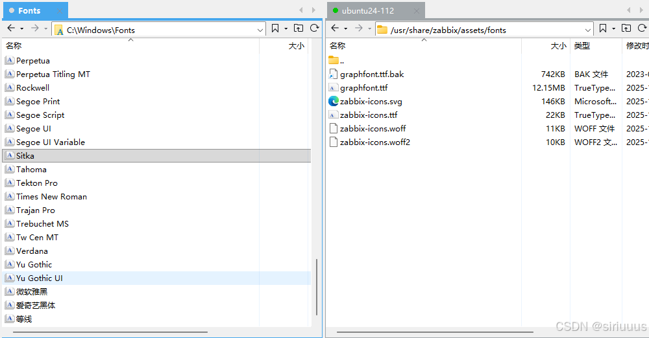Expand the C:\Windows\Fonts path dropdown
Viewport: 649px width, 338px height.
[260, 30]
